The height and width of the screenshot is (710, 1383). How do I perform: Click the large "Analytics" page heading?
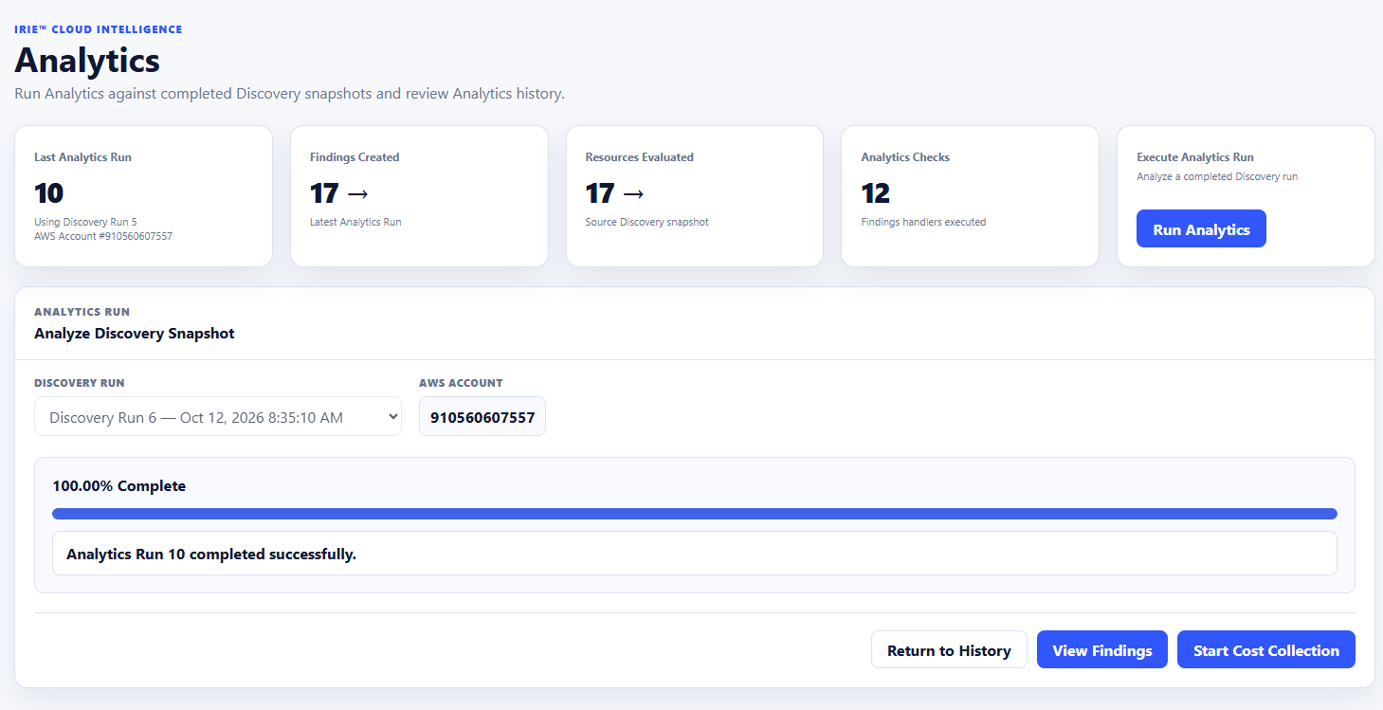pos(87,61)
